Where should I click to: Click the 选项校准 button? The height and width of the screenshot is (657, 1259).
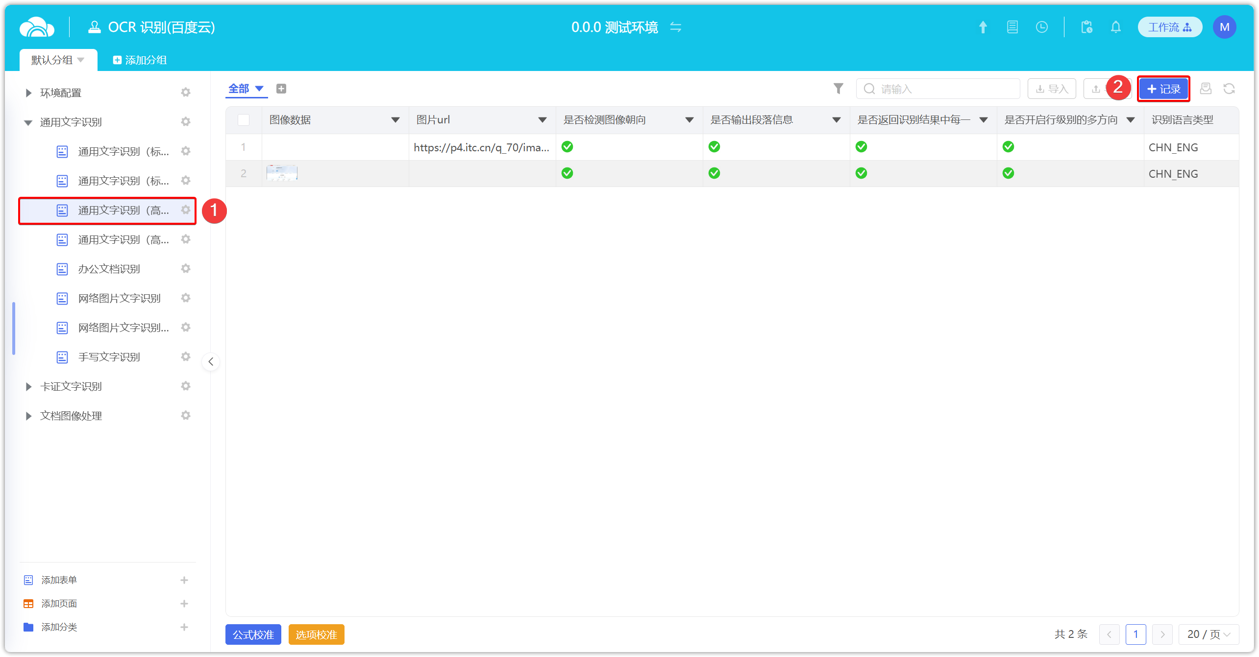point(316,634)
